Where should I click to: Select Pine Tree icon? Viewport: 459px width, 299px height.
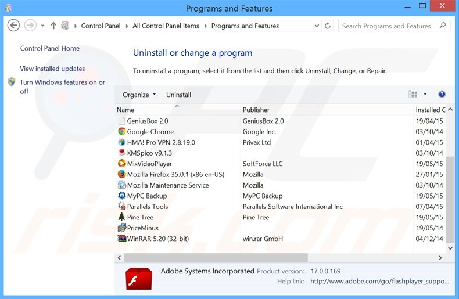[x=122, y=217]
